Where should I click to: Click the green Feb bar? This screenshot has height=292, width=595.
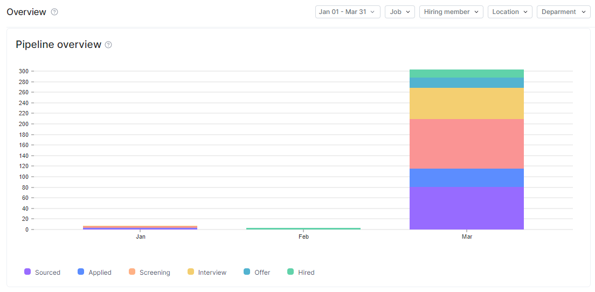303,228
